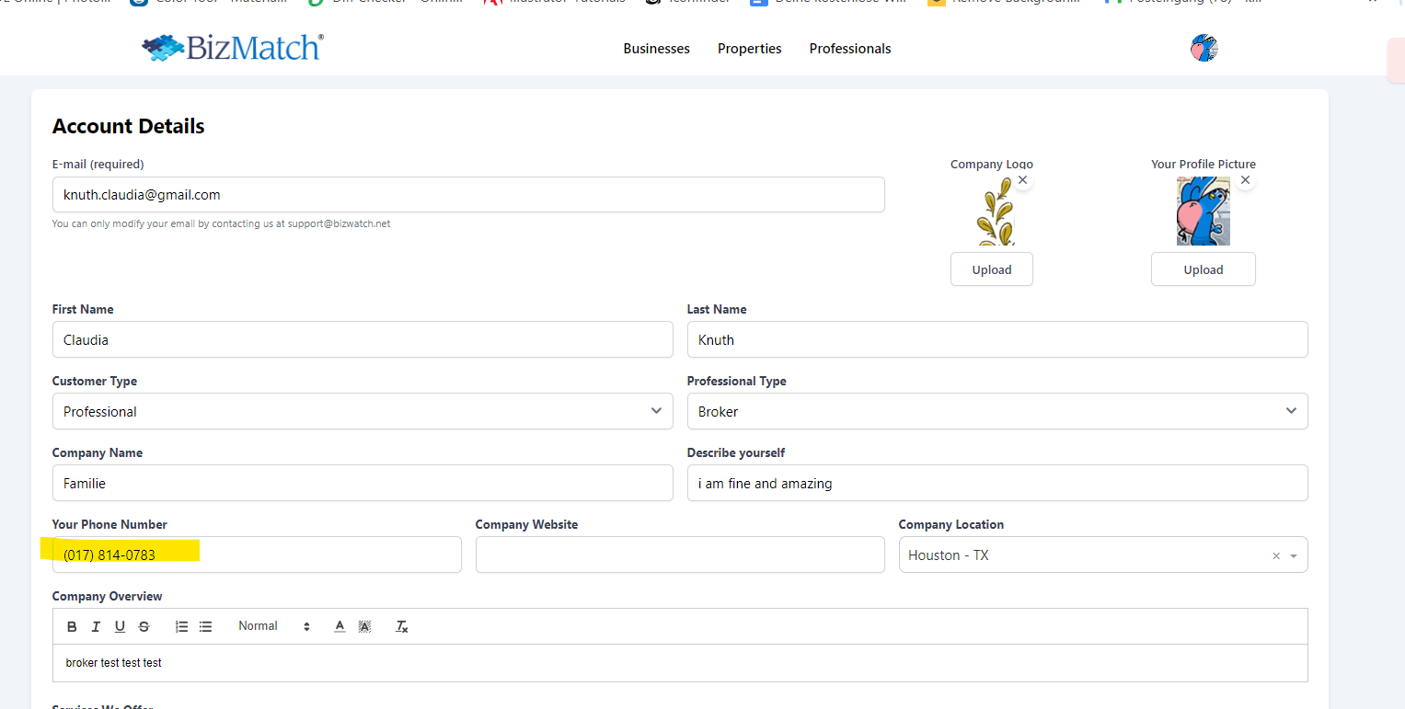This screenshot has height=709, width=1405.
Task: Insert a bulleted list in Company Overview
Action: [205, 626]
